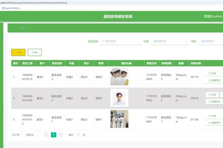Click the 联系方式 column header
223x148 pixels.
(x=152, y=63)
